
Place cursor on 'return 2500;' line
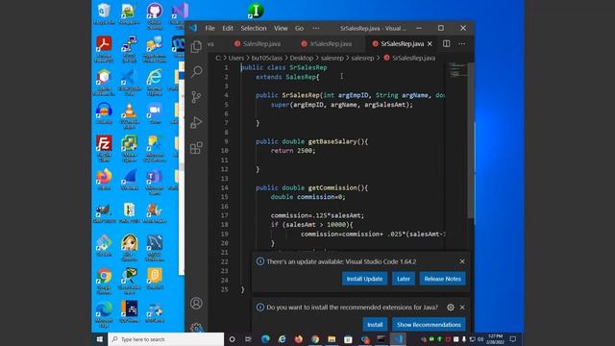coord(292,151)
